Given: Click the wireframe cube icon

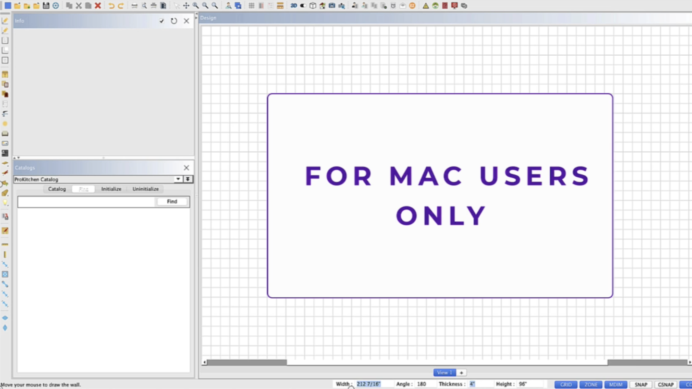Looking at the screenshot, I should [313, 6].
